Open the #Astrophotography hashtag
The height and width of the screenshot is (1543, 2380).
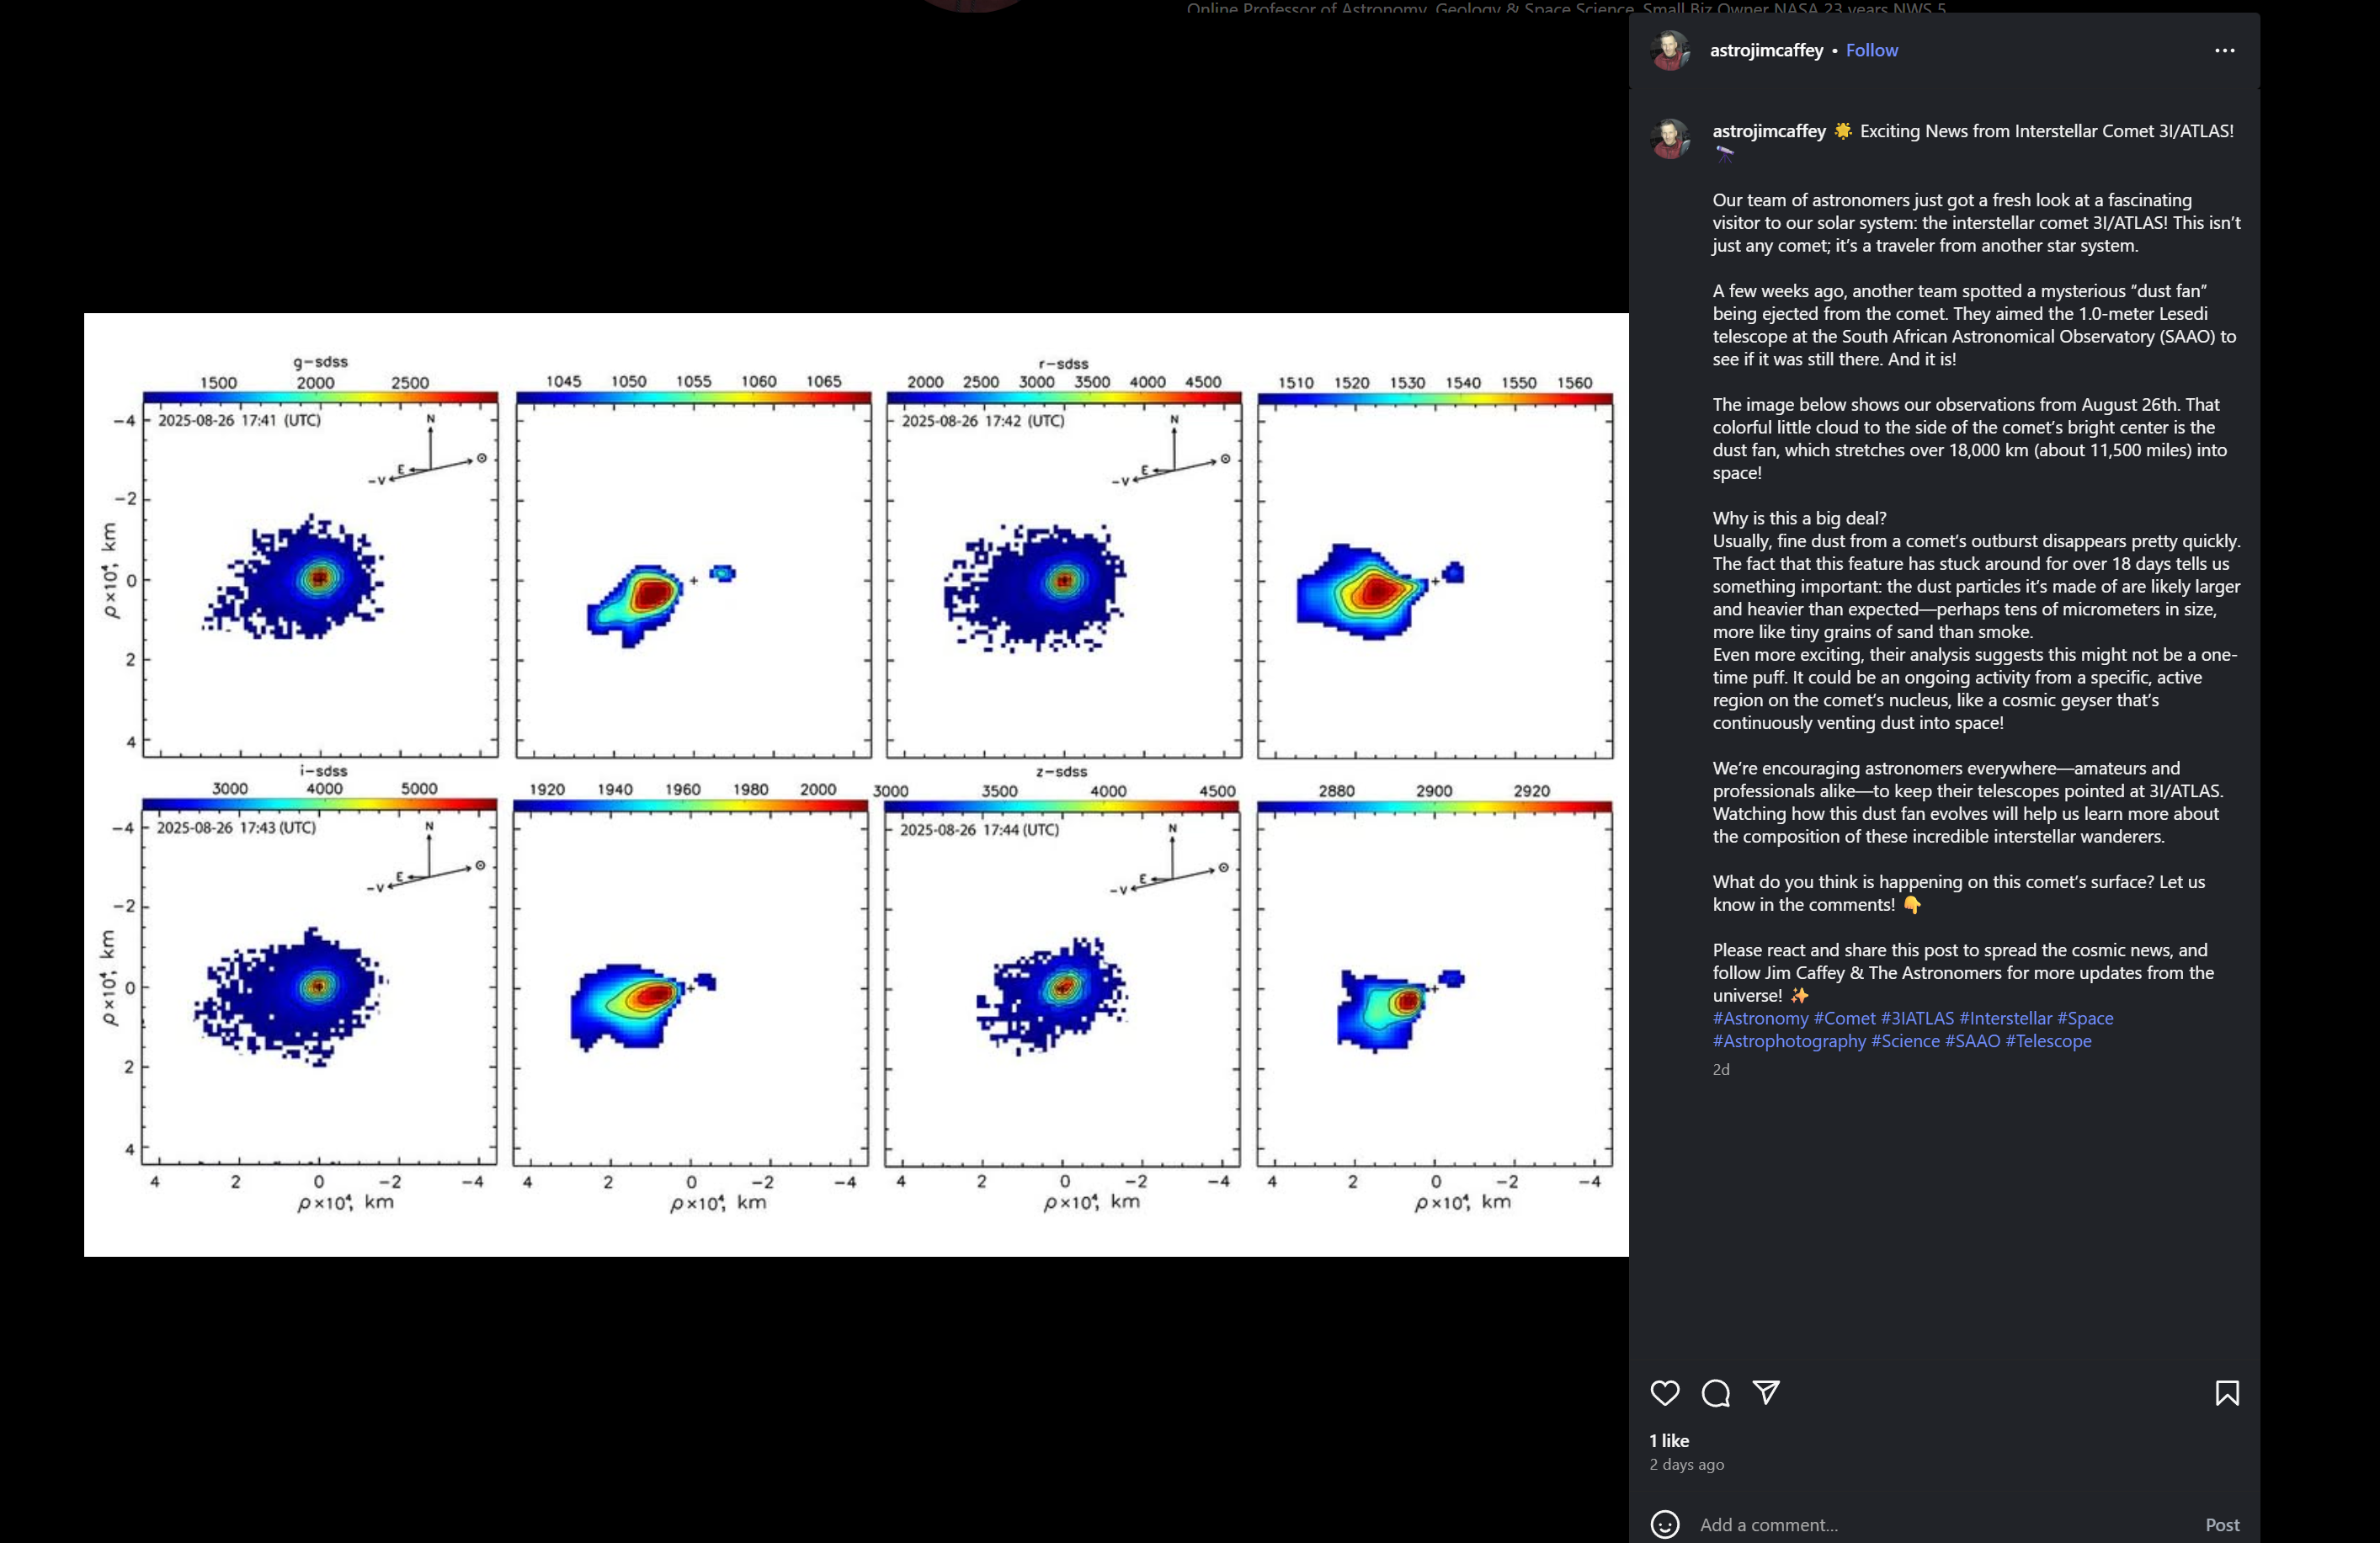pos(1789,1041)
